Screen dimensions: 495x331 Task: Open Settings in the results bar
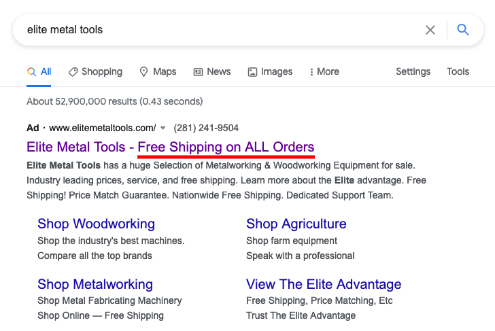[x=413, y=71]
